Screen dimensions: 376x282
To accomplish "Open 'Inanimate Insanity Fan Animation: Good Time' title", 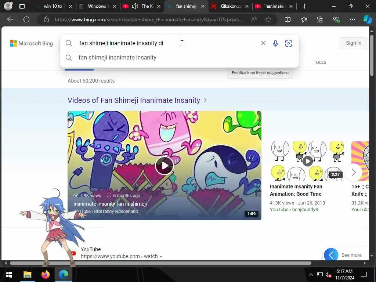I will (296, 190).
